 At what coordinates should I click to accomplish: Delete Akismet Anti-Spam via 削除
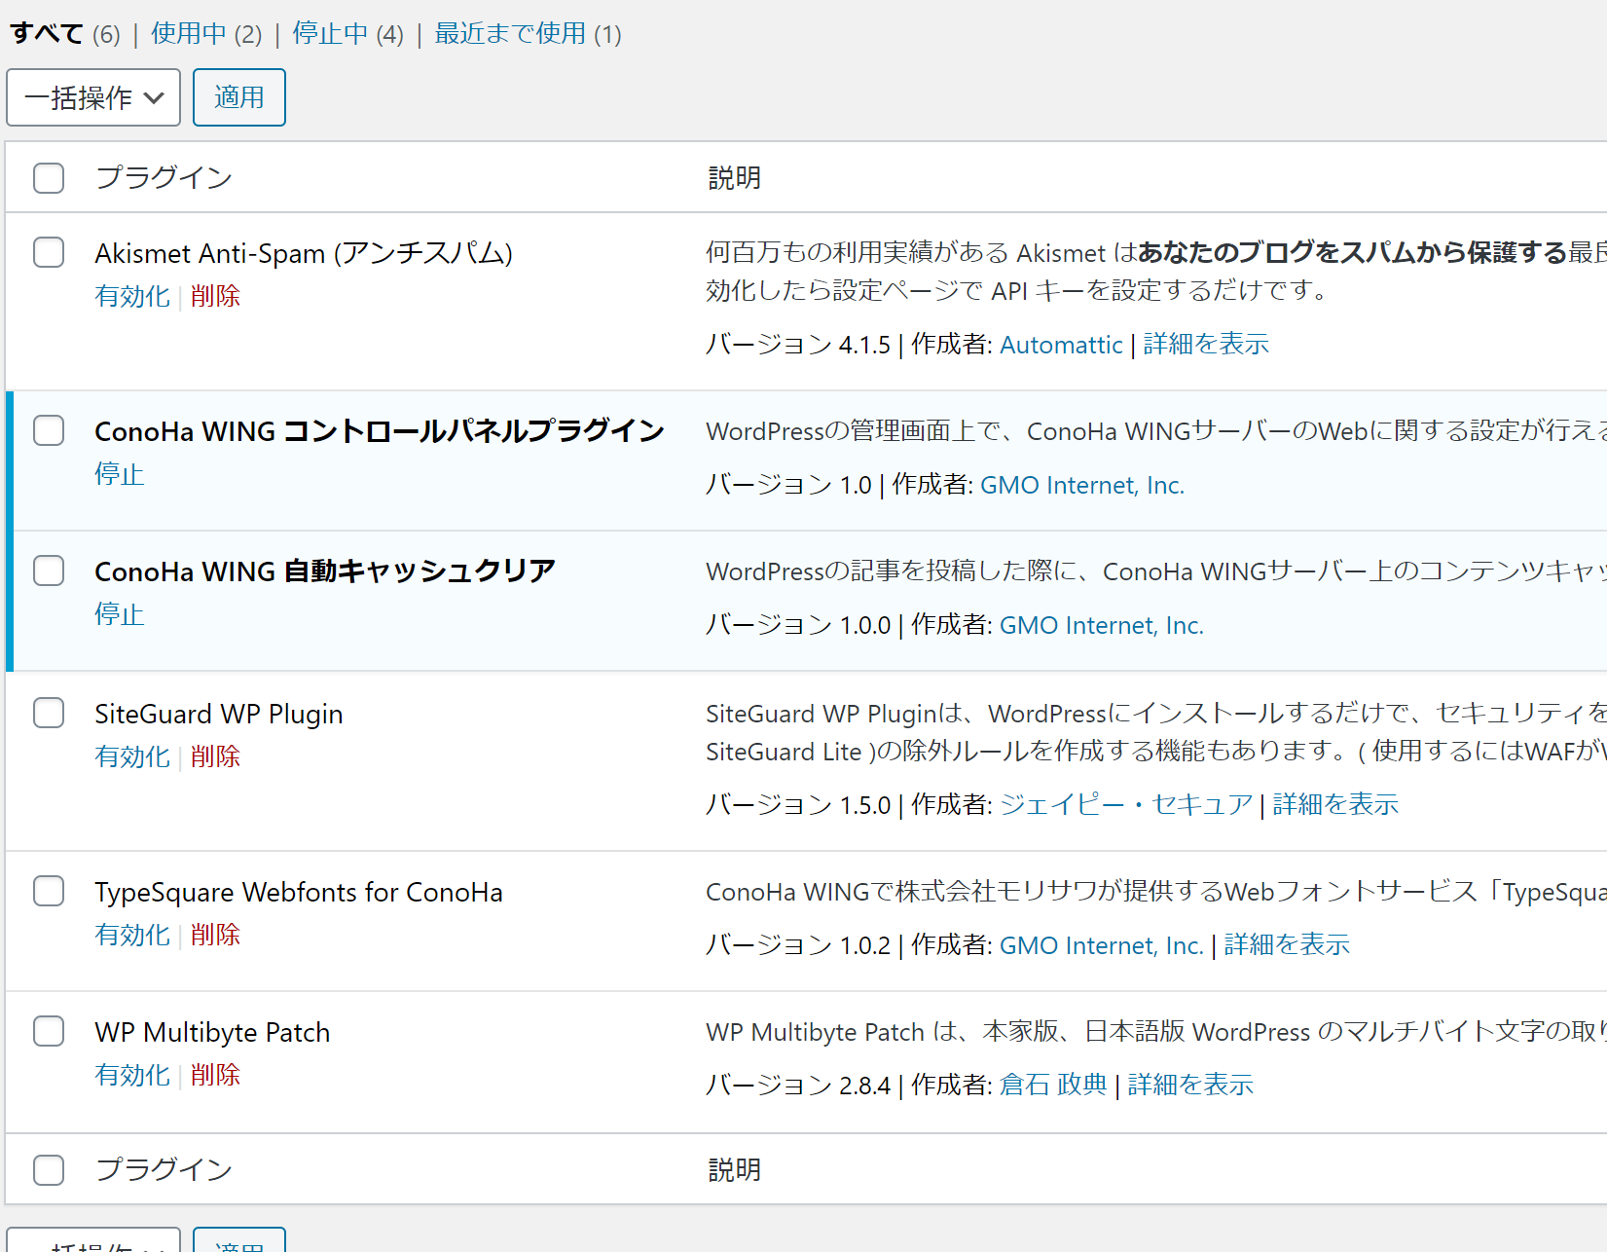coord(215,296)
